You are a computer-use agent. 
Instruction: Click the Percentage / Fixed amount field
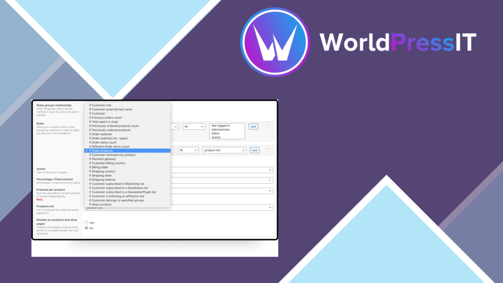222,180
